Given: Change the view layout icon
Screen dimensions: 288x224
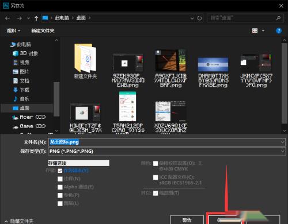Looking at the screenshot, I should [255, 30].
